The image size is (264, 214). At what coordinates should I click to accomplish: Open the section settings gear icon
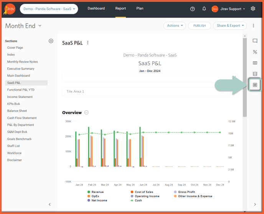click(255, 85)
